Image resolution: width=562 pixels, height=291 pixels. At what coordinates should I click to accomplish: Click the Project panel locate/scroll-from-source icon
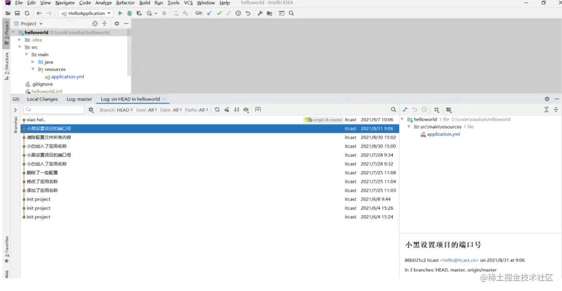pyautogui.click(x=95, y=24)
